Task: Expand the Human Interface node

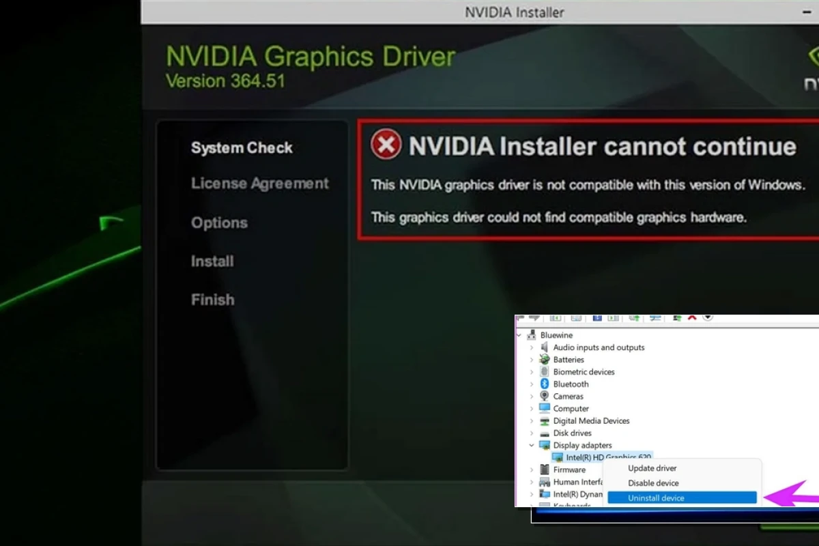Action: pyautogui.click(x=532, y=482)
